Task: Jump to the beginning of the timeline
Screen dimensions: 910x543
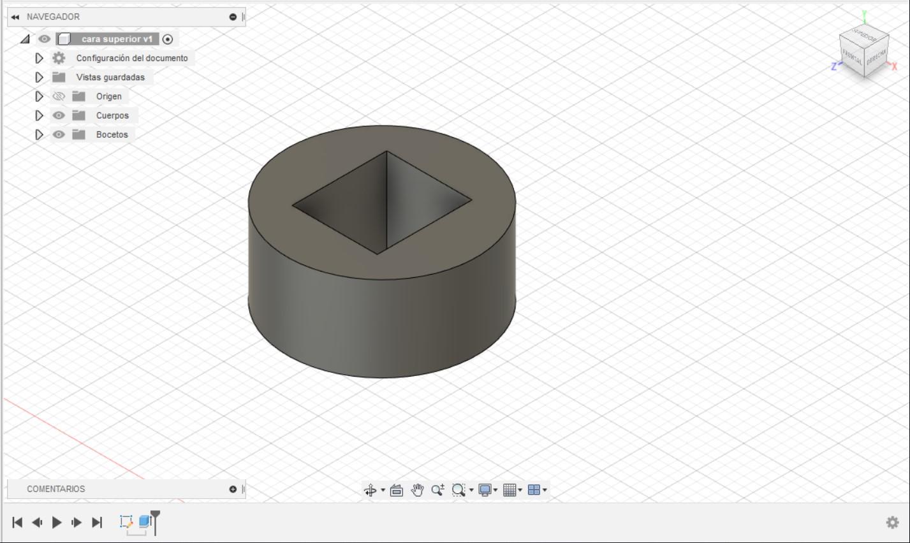Action: pyautogui.click(x=17, y=523)
